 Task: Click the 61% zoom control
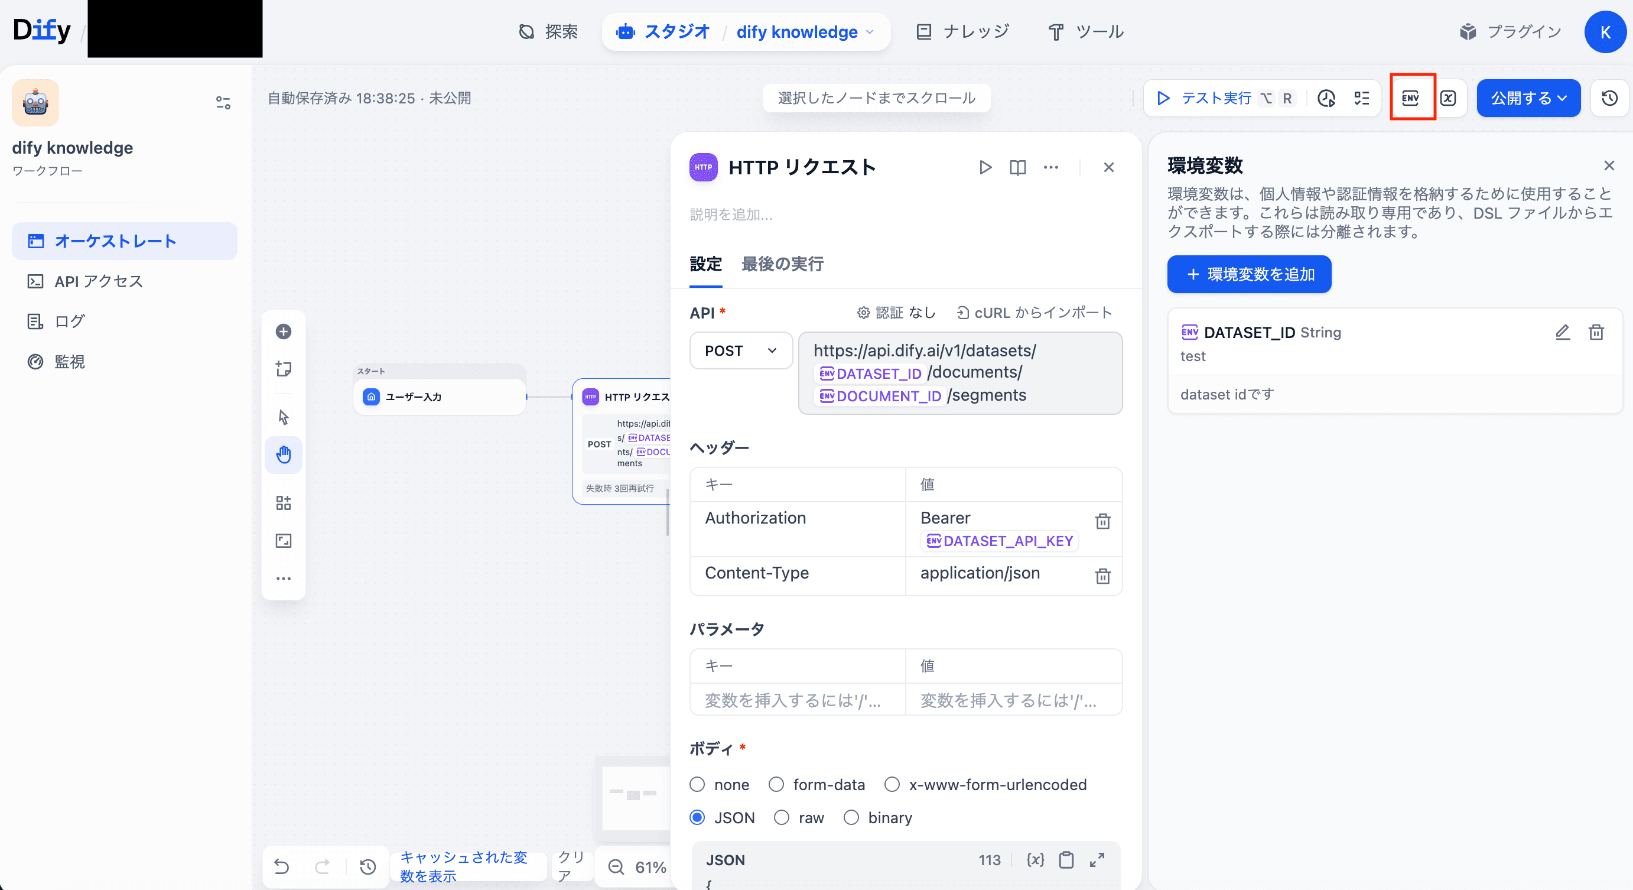(650, 866)
